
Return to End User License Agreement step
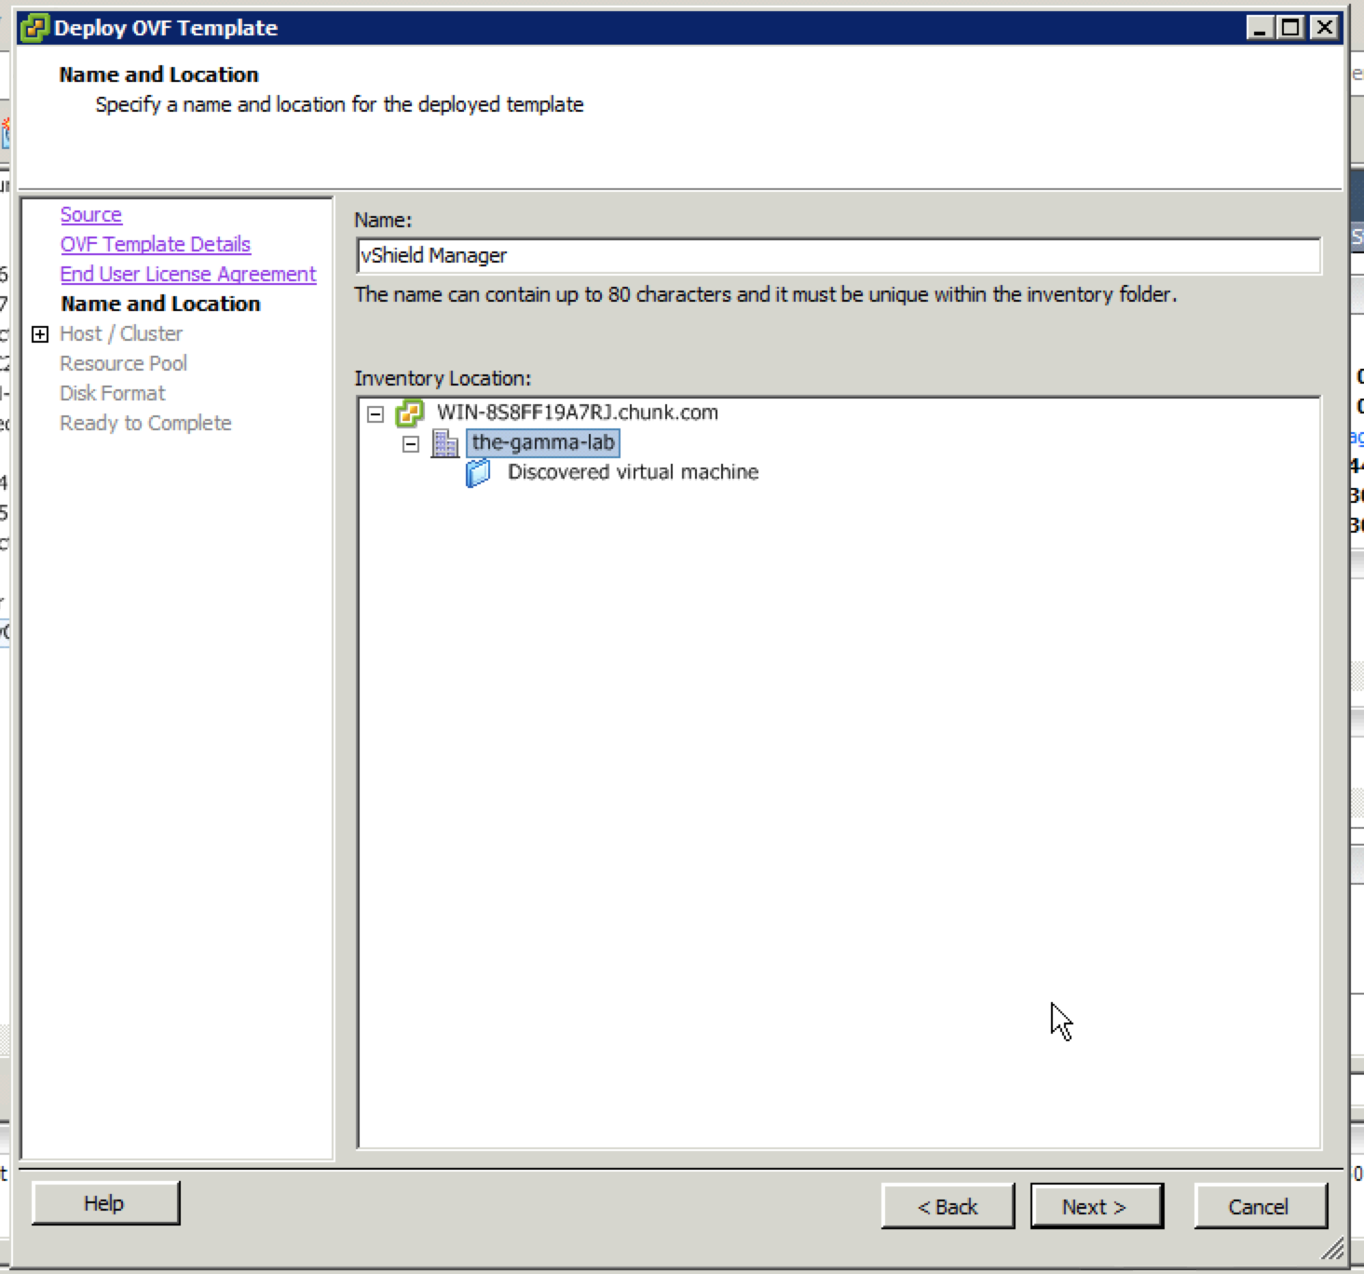pyautogui.click(x=187, y=275)
